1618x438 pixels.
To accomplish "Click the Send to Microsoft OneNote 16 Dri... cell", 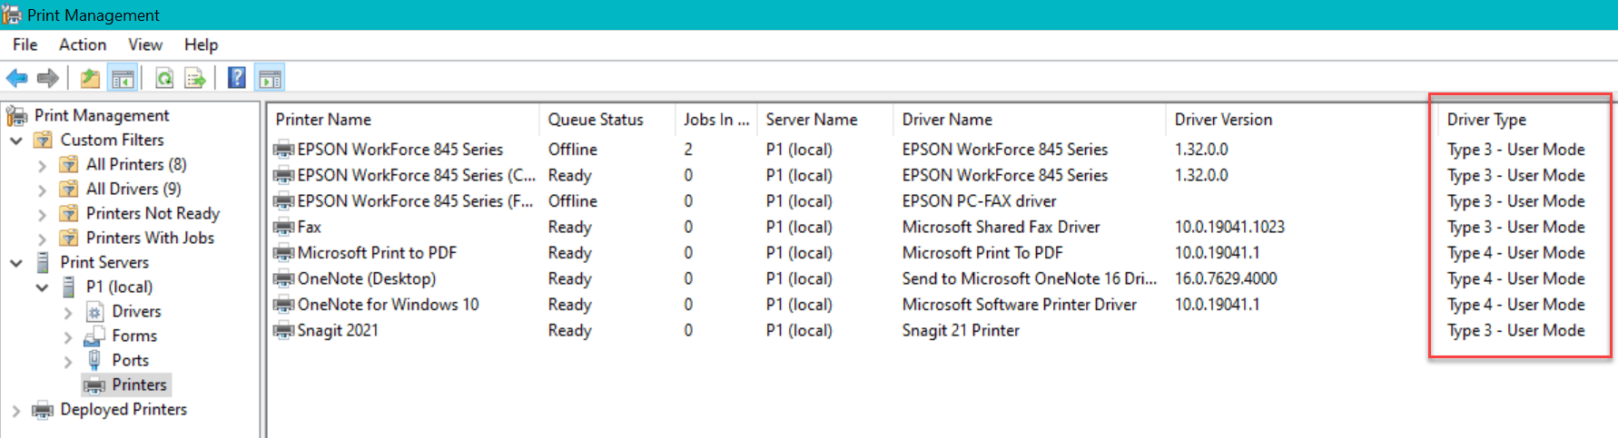I will (1030, 279).
